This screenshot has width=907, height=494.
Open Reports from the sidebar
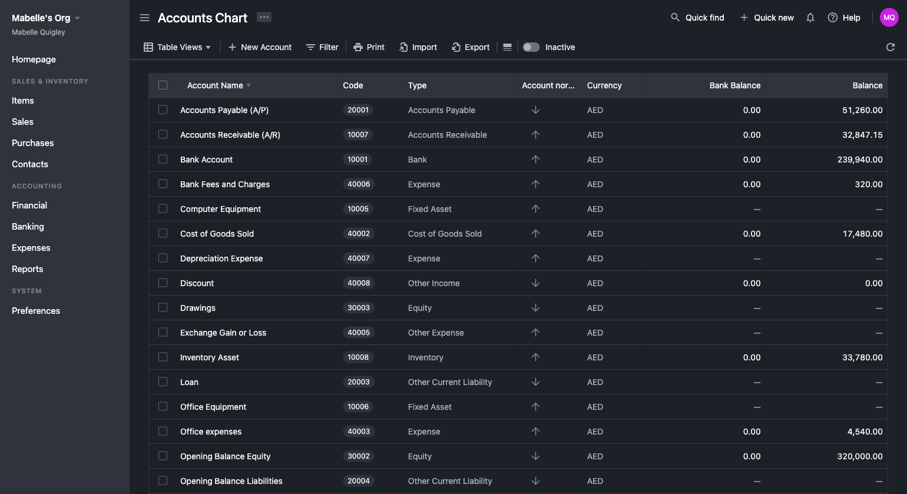(x=28, y=269)
